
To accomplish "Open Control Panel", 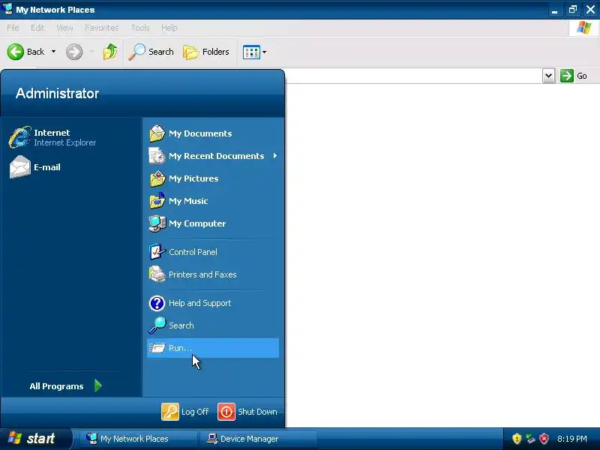I will 213,252.
